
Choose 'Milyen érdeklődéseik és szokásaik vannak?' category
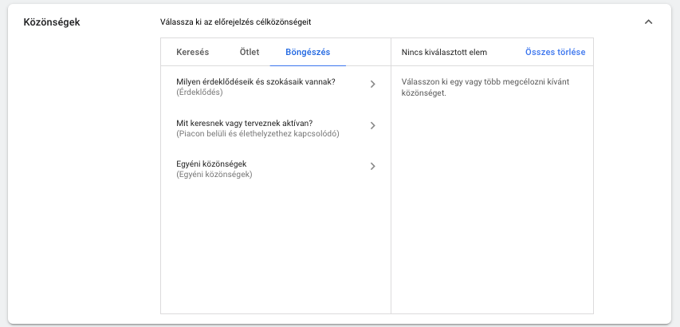pyautogui.click(x=256, y=81)
